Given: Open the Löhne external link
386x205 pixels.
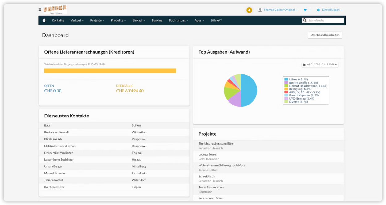Looking at the screenshot, I should point(216,20).
